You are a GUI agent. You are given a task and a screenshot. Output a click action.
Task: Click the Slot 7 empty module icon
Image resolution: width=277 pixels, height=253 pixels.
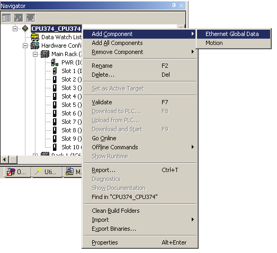pos(55,122)
